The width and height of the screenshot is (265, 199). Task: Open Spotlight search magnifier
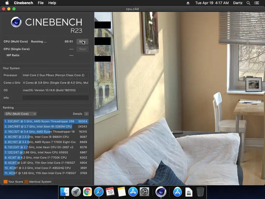tap(248, 3)
